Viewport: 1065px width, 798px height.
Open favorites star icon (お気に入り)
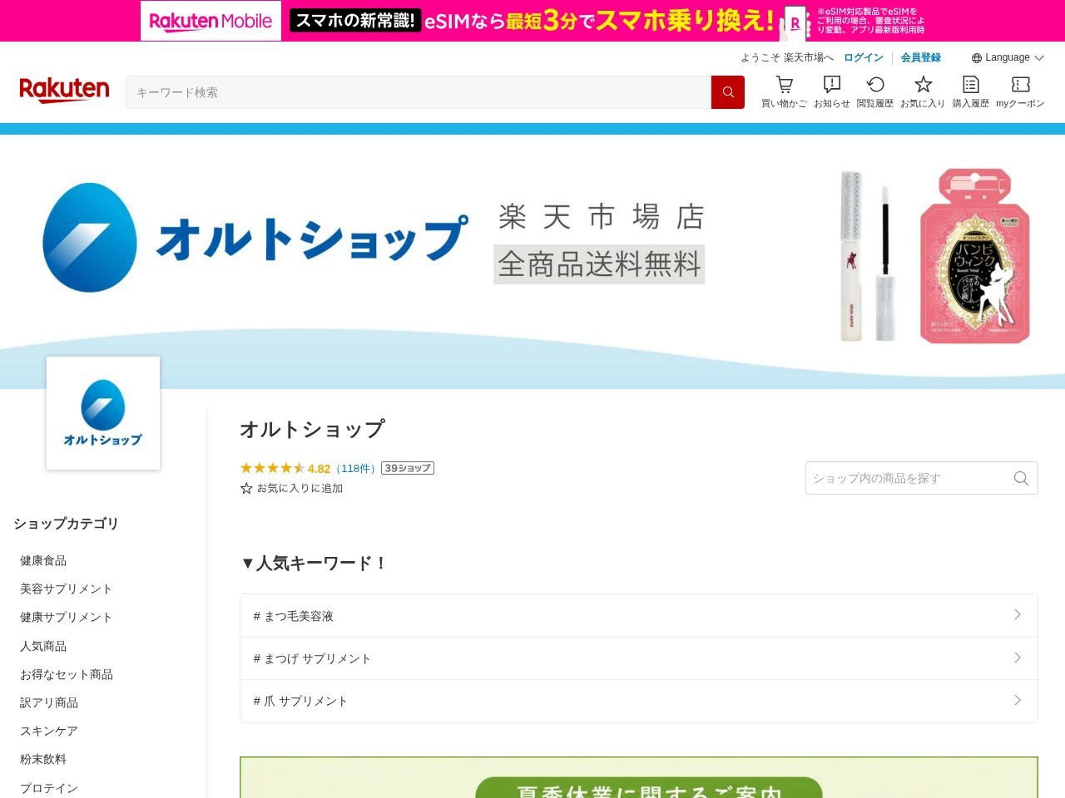923,85
